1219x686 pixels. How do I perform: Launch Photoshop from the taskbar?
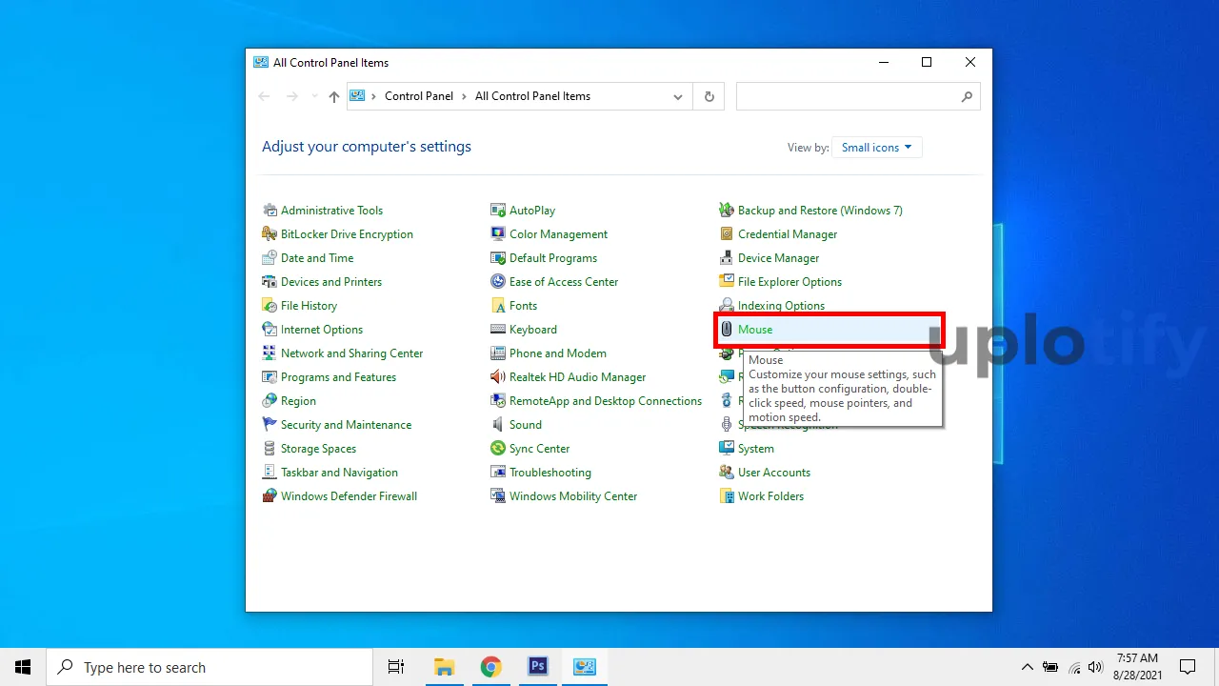[538, 667]
